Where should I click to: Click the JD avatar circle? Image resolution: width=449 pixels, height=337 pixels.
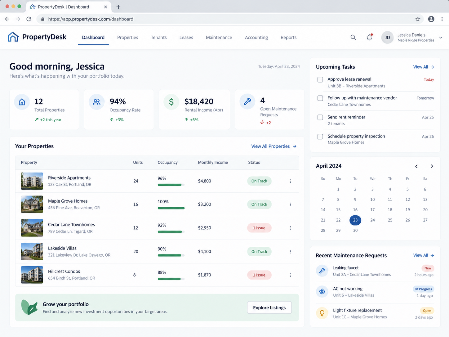(387, 38)
